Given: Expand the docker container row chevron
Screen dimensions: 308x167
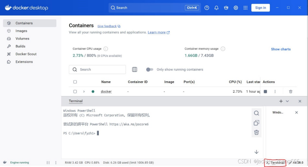Looking at the screenshot, I should pyautogui.click(x=84, y=92).
